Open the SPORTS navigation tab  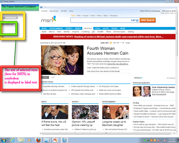[x=69, y=29]
